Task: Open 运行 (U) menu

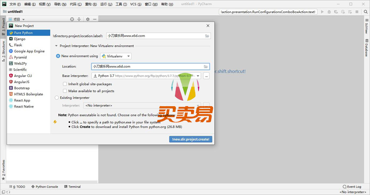Action: (106, 4)
